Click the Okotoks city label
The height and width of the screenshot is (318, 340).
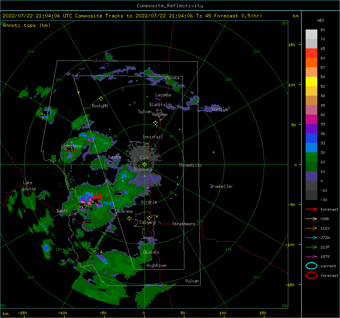click(x=151, y=252)
